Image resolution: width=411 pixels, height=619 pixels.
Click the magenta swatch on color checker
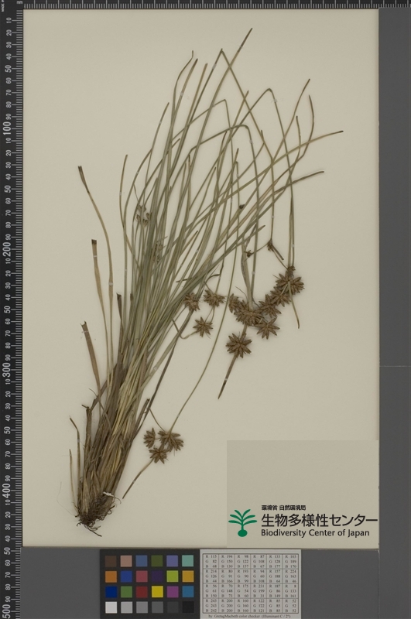click(x=173, y=591)
